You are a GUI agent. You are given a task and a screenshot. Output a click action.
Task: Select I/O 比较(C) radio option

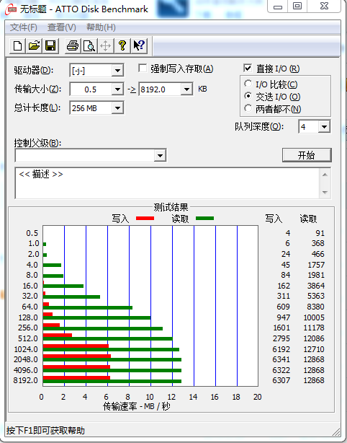[248, 84]
